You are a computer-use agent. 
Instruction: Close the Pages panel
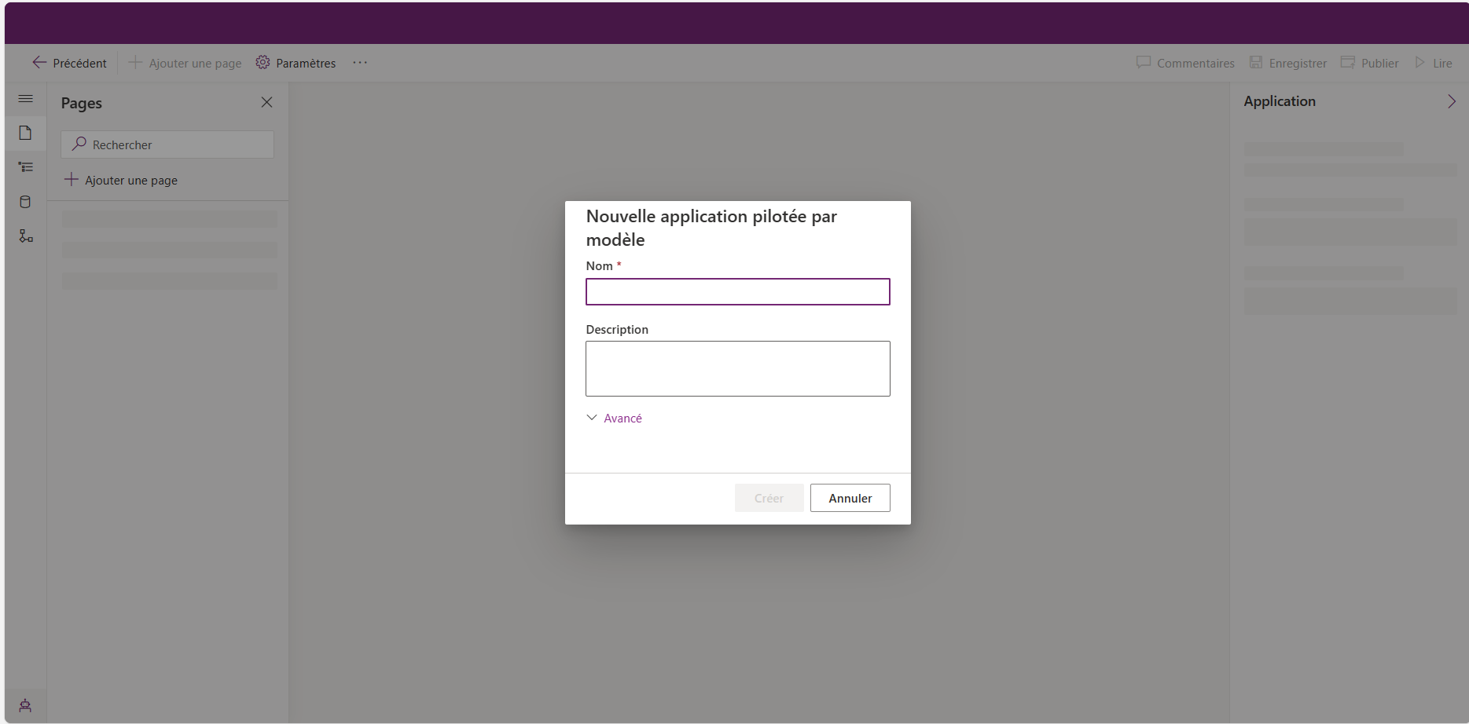pyautogui.click(x=267, y=102)
